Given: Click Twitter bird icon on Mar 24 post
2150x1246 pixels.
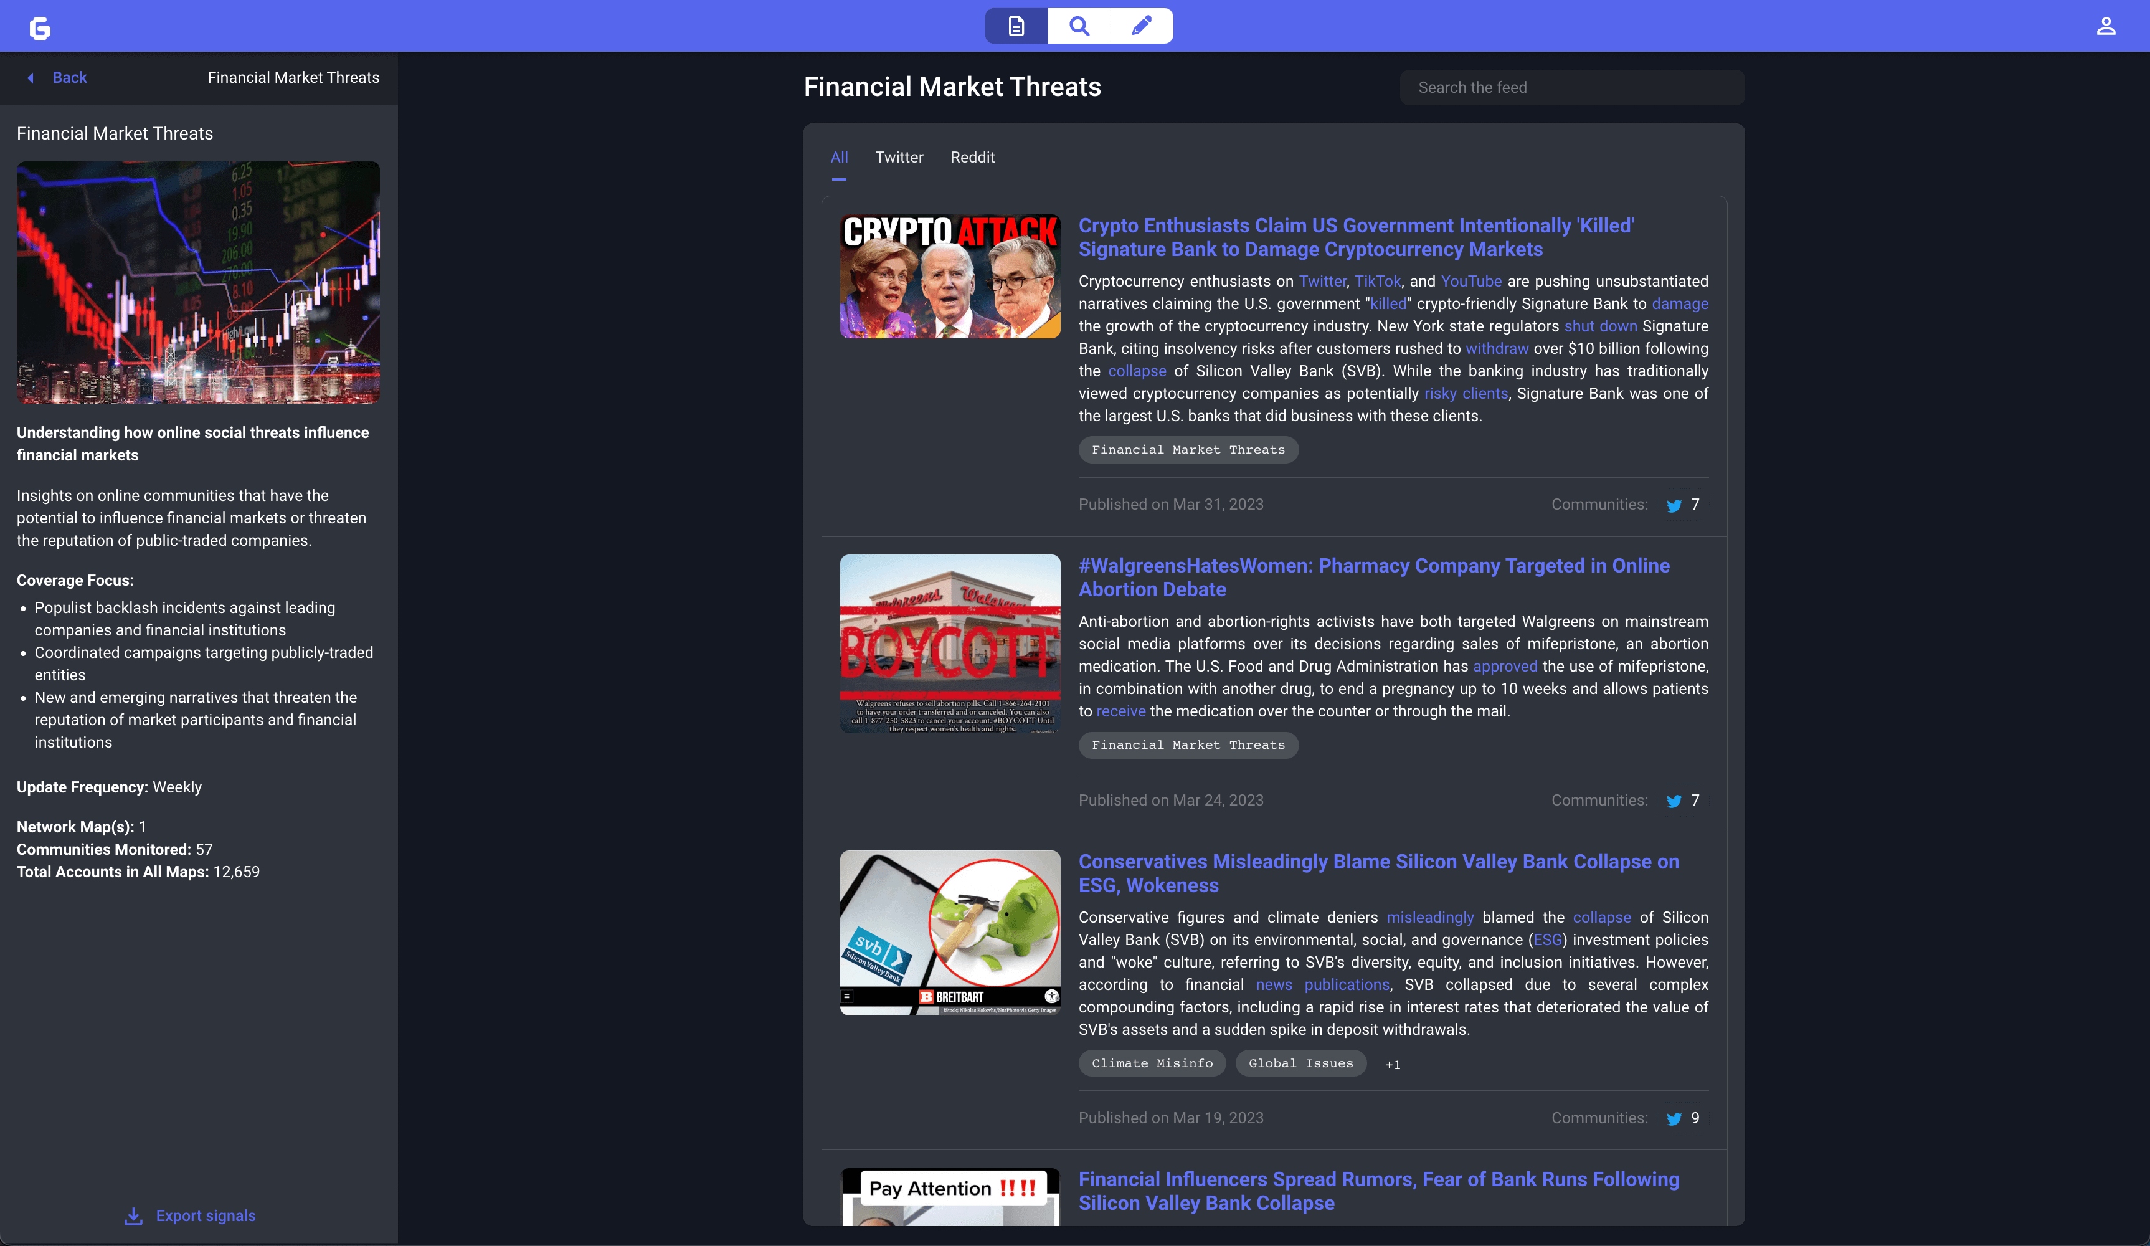Looking at the screenshot, I should click(x=1674, y=801).
